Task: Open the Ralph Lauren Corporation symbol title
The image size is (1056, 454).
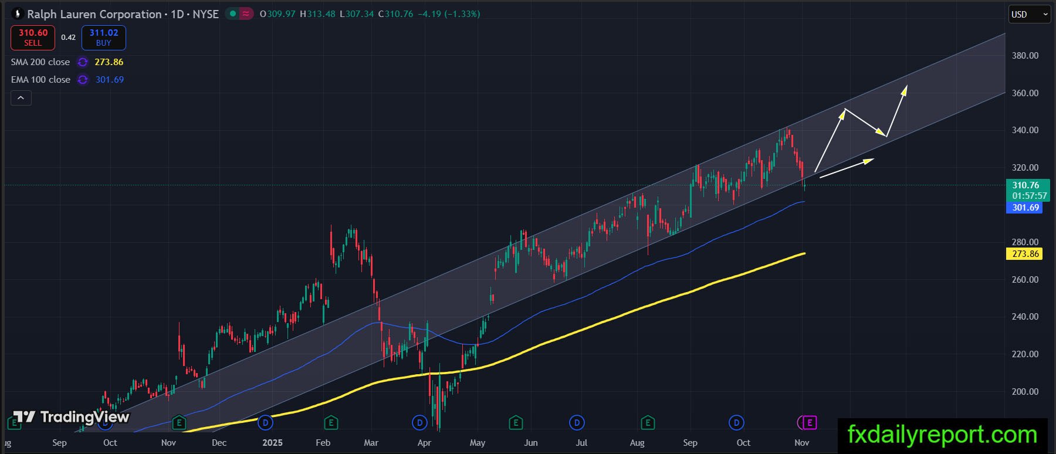Action: [94, 14]
